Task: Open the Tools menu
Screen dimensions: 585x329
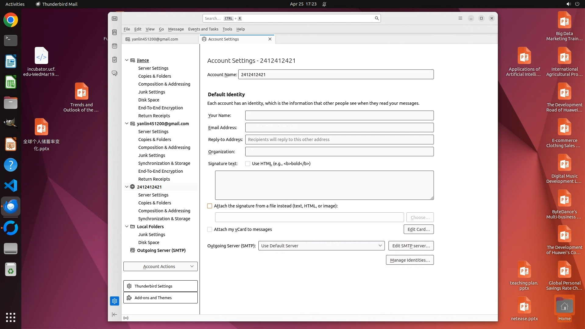Action: (x=227, y=29)
